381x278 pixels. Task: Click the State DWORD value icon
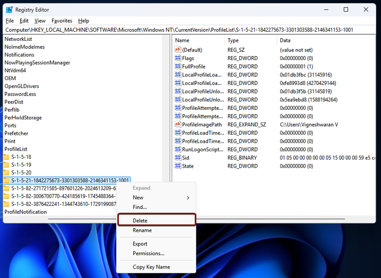click(x=178, y=166)
